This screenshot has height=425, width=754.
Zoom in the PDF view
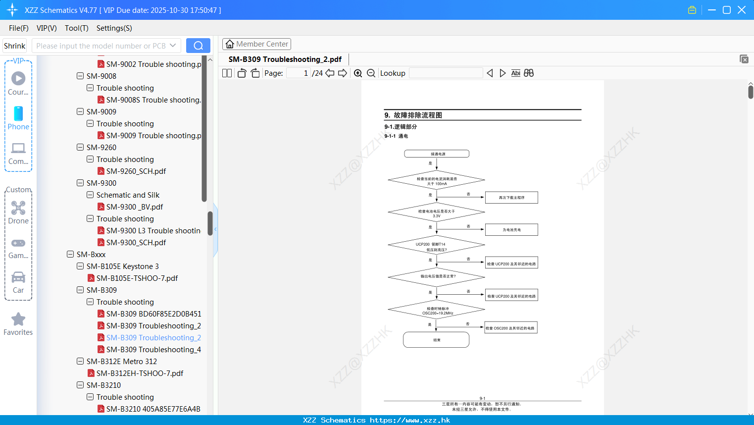(358, 73)
